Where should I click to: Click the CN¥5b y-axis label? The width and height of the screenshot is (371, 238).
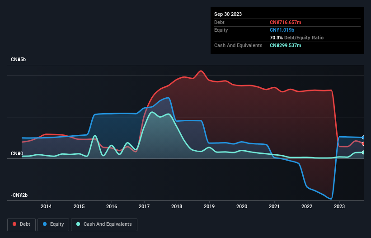coord(18,59)
